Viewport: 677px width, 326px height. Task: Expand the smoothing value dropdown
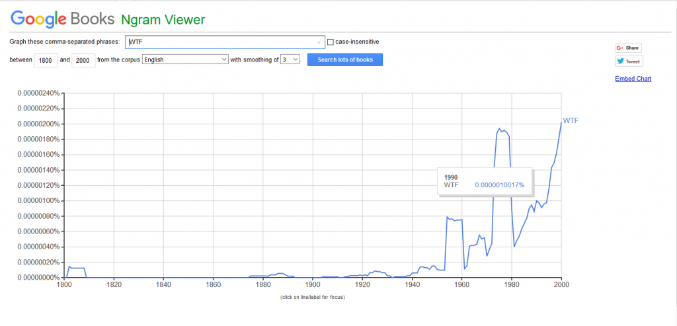290,60
